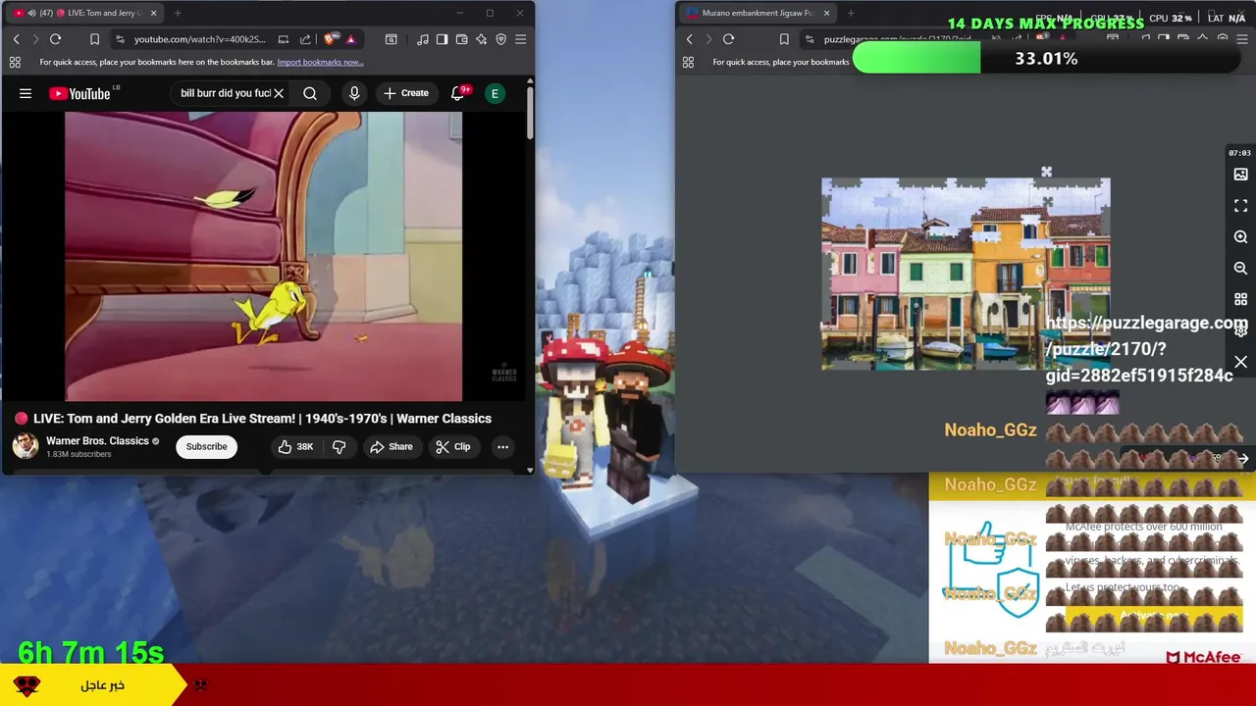Screen dimensions: 1256x706
Task: Open the YouTube Create menu
Action: (405, 93)
